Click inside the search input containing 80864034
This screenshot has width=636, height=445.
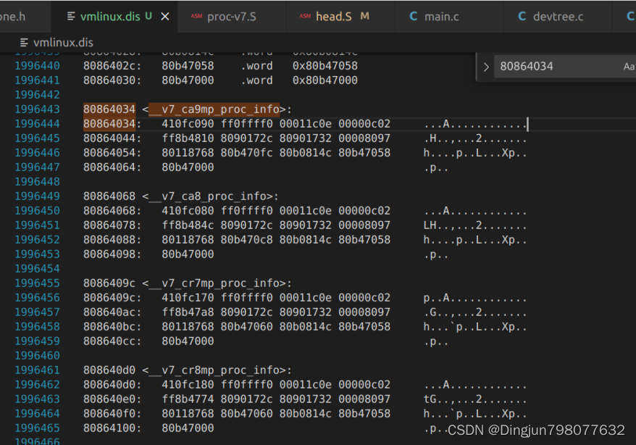pyautogui.click(x=551, y=66)
